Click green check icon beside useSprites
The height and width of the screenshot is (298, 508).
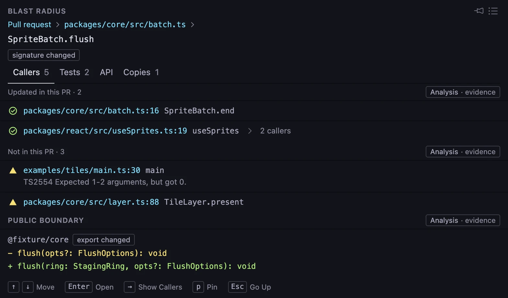(13, 131)
